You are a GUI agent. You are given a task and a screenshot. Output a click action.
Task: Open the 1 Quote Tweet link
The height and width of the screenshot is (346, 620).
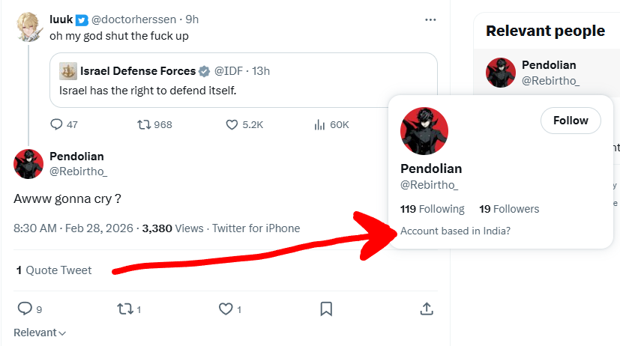pyautogui.click(x=54, y=270)
